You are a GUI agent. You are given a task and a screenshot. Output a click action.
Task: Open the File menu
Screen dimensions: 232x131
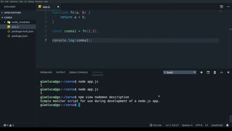click(x=2, y=1)
